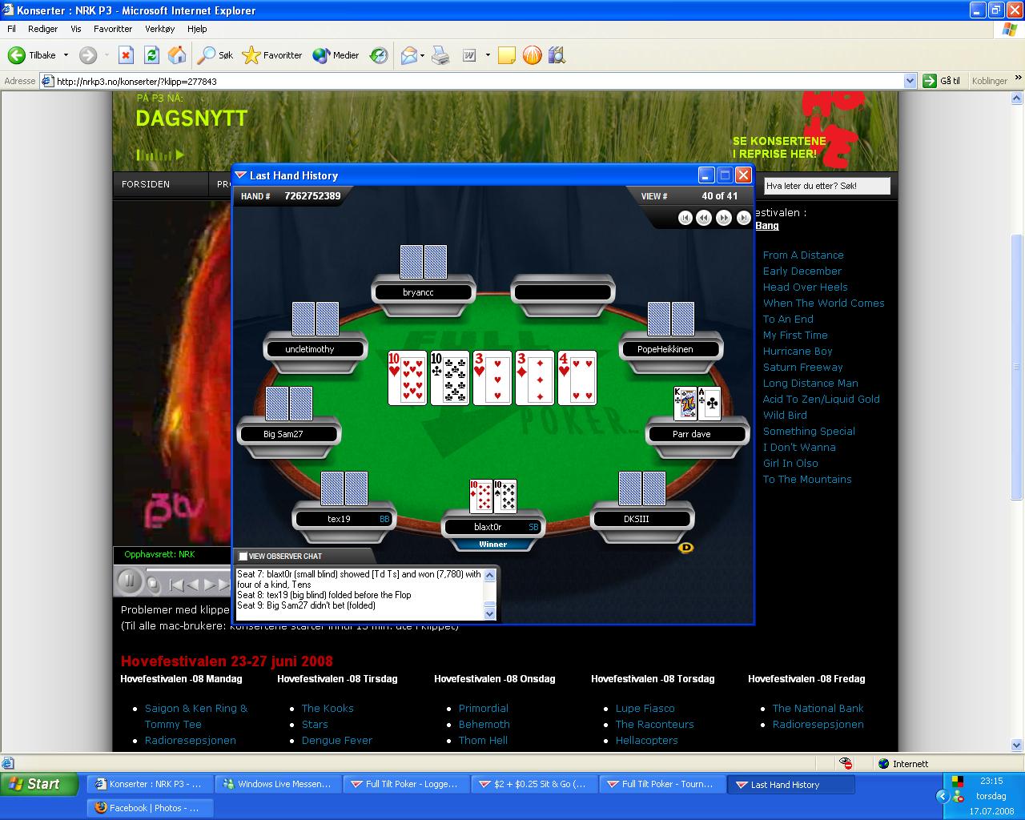
Task: Open the Vis menu
Action: click(x=76, y=29)
